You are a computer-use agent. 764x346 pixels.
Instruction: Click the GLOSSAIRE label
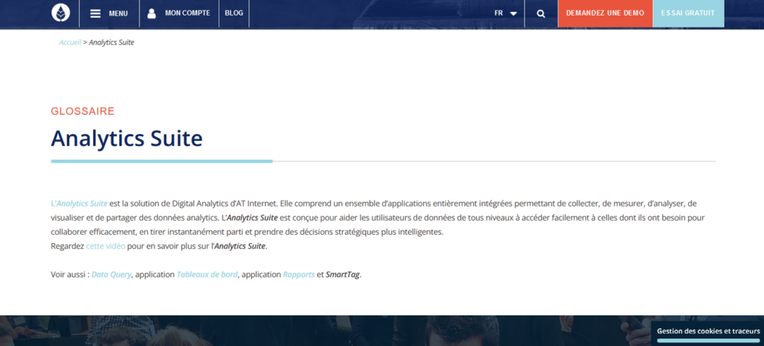point(83,111)
